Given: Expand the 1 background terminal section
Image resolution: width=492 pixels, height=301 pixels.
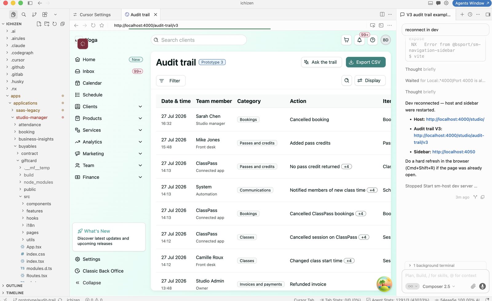Looking at the screenshot, I should pos(445,265).
